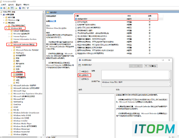The image size is (179, 138).
Task: Click the Export List toolbar icon
Action: pyautogui.click(x=16, y=8)
